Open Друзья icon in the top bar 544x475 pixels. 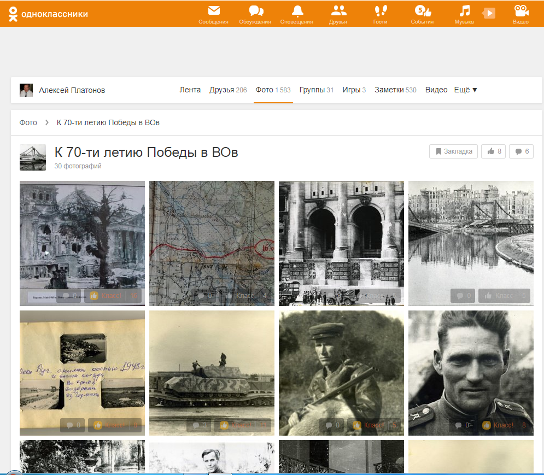[338, 15]
